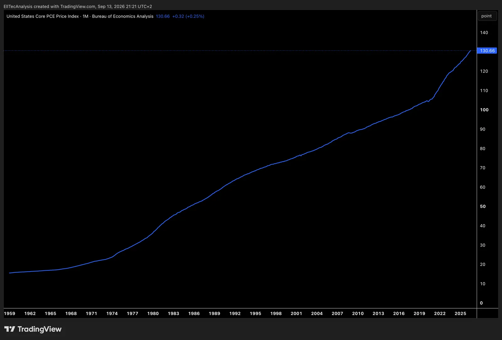Click the 2001 year on time axis
The width and height of the screenshot is (502, 340).
click(x=296, y=313)
